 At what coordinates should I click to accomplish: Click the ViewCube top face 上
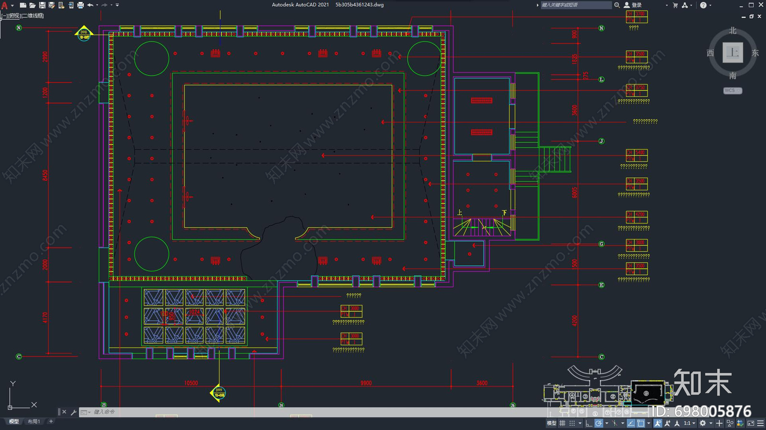(x=732, y=53)
